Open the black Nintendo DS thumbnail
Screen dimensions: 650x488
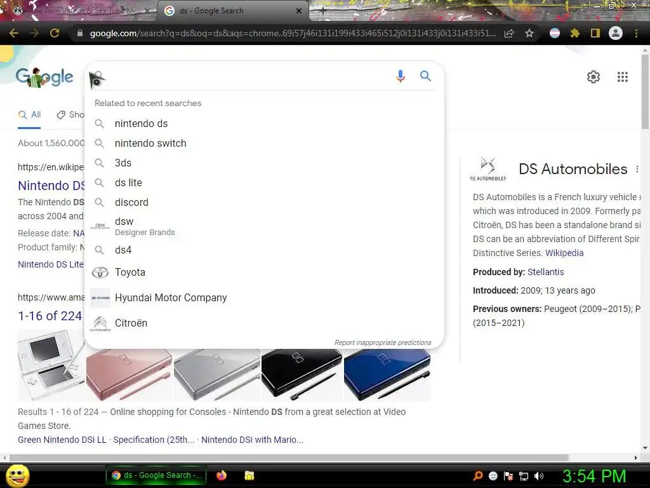[302, 375]
